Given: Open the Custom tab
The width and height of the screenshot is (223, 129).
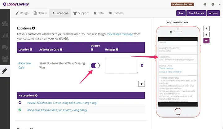Looking at the screenshot, I should point(116,13).
